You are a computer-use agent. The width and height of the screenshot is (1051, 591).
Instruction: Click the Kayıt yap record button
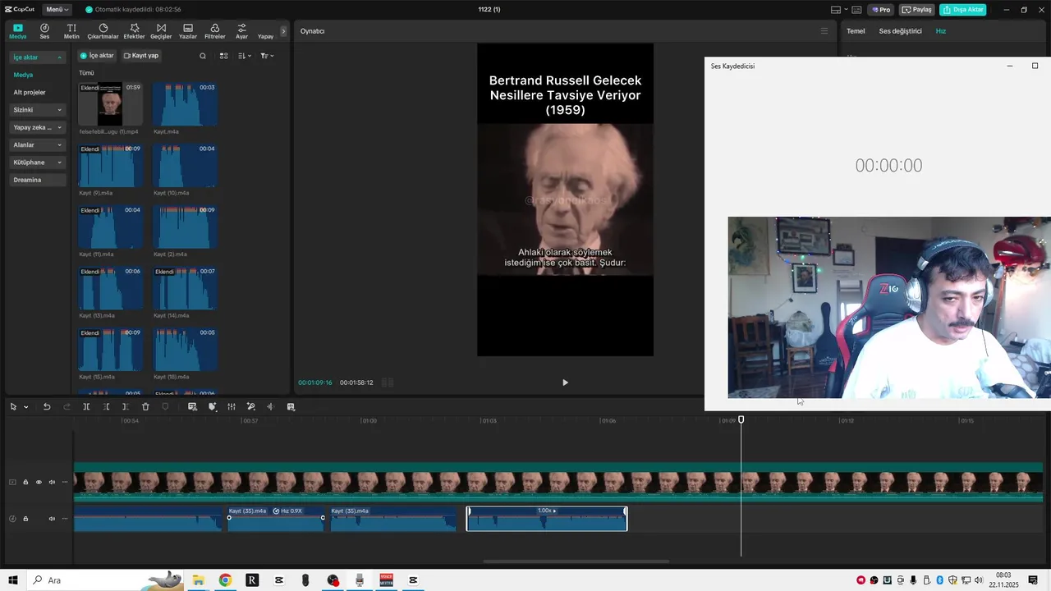[x=141, y=56]
